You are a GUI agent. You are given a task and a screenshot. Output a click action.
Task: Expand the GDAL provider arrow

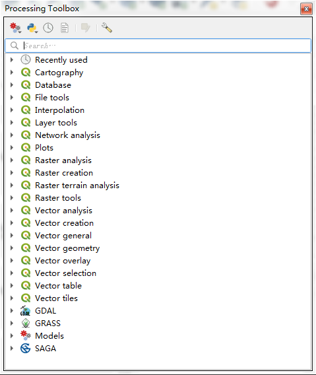12,311
